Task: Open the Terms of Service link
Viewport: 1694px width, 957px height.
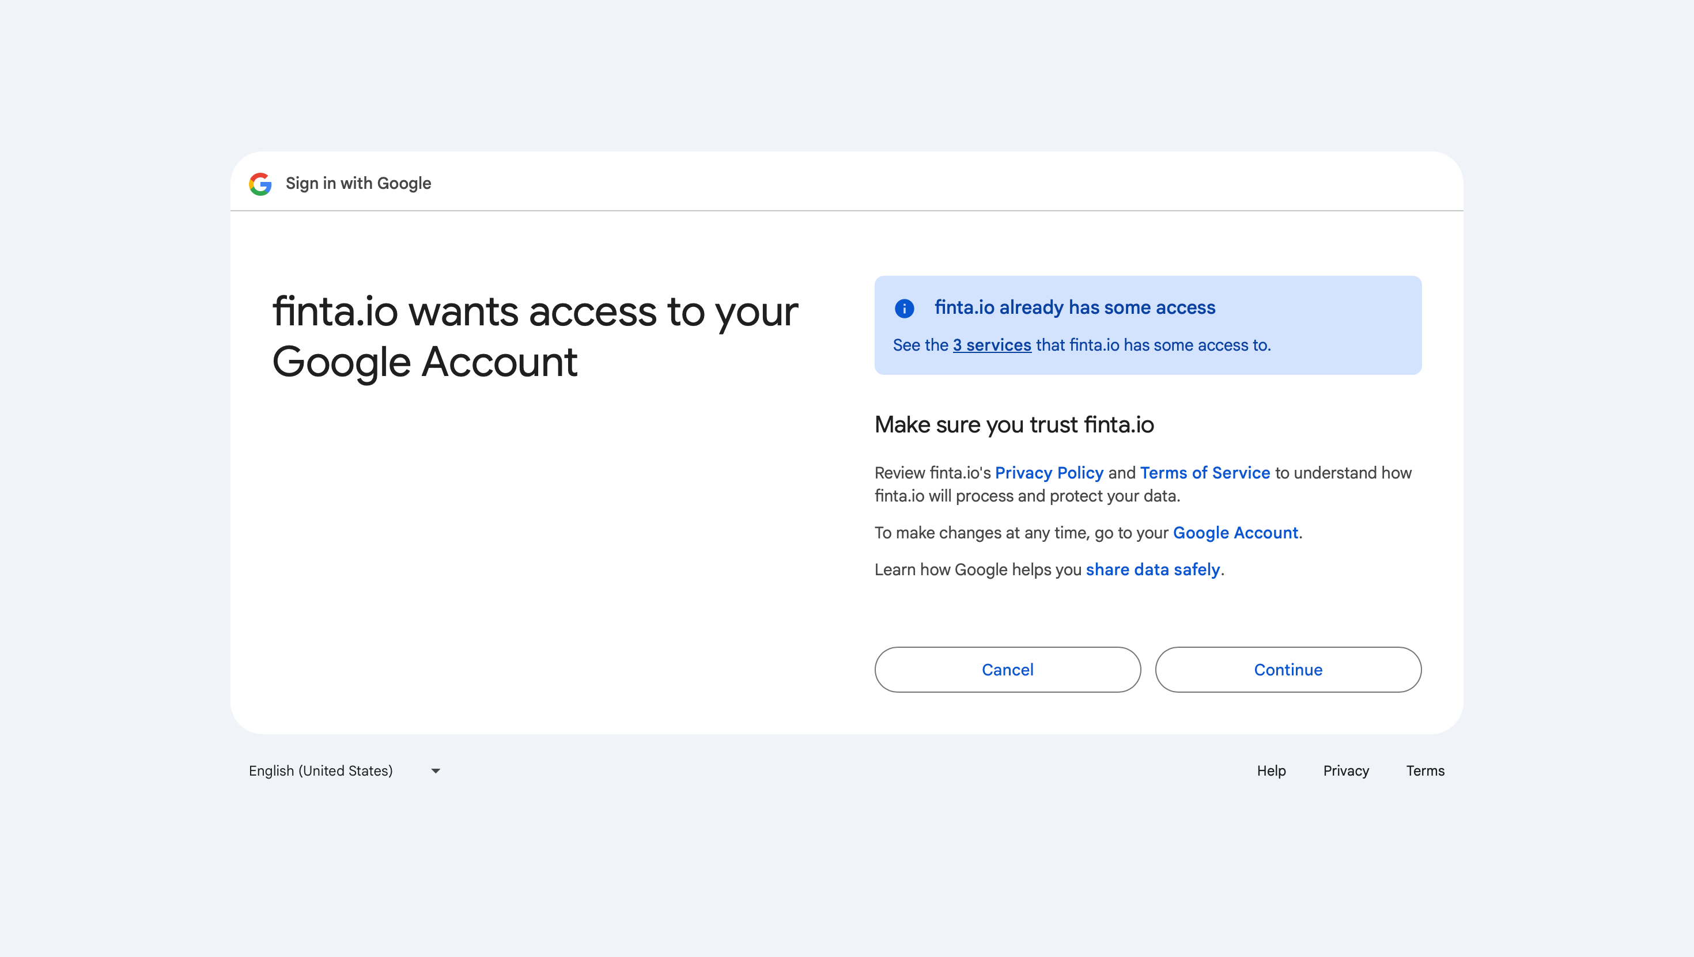Action: click(1205, 473)
